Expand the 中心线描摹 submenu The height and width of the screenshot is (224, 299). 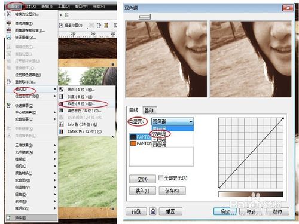coord(31,112)
